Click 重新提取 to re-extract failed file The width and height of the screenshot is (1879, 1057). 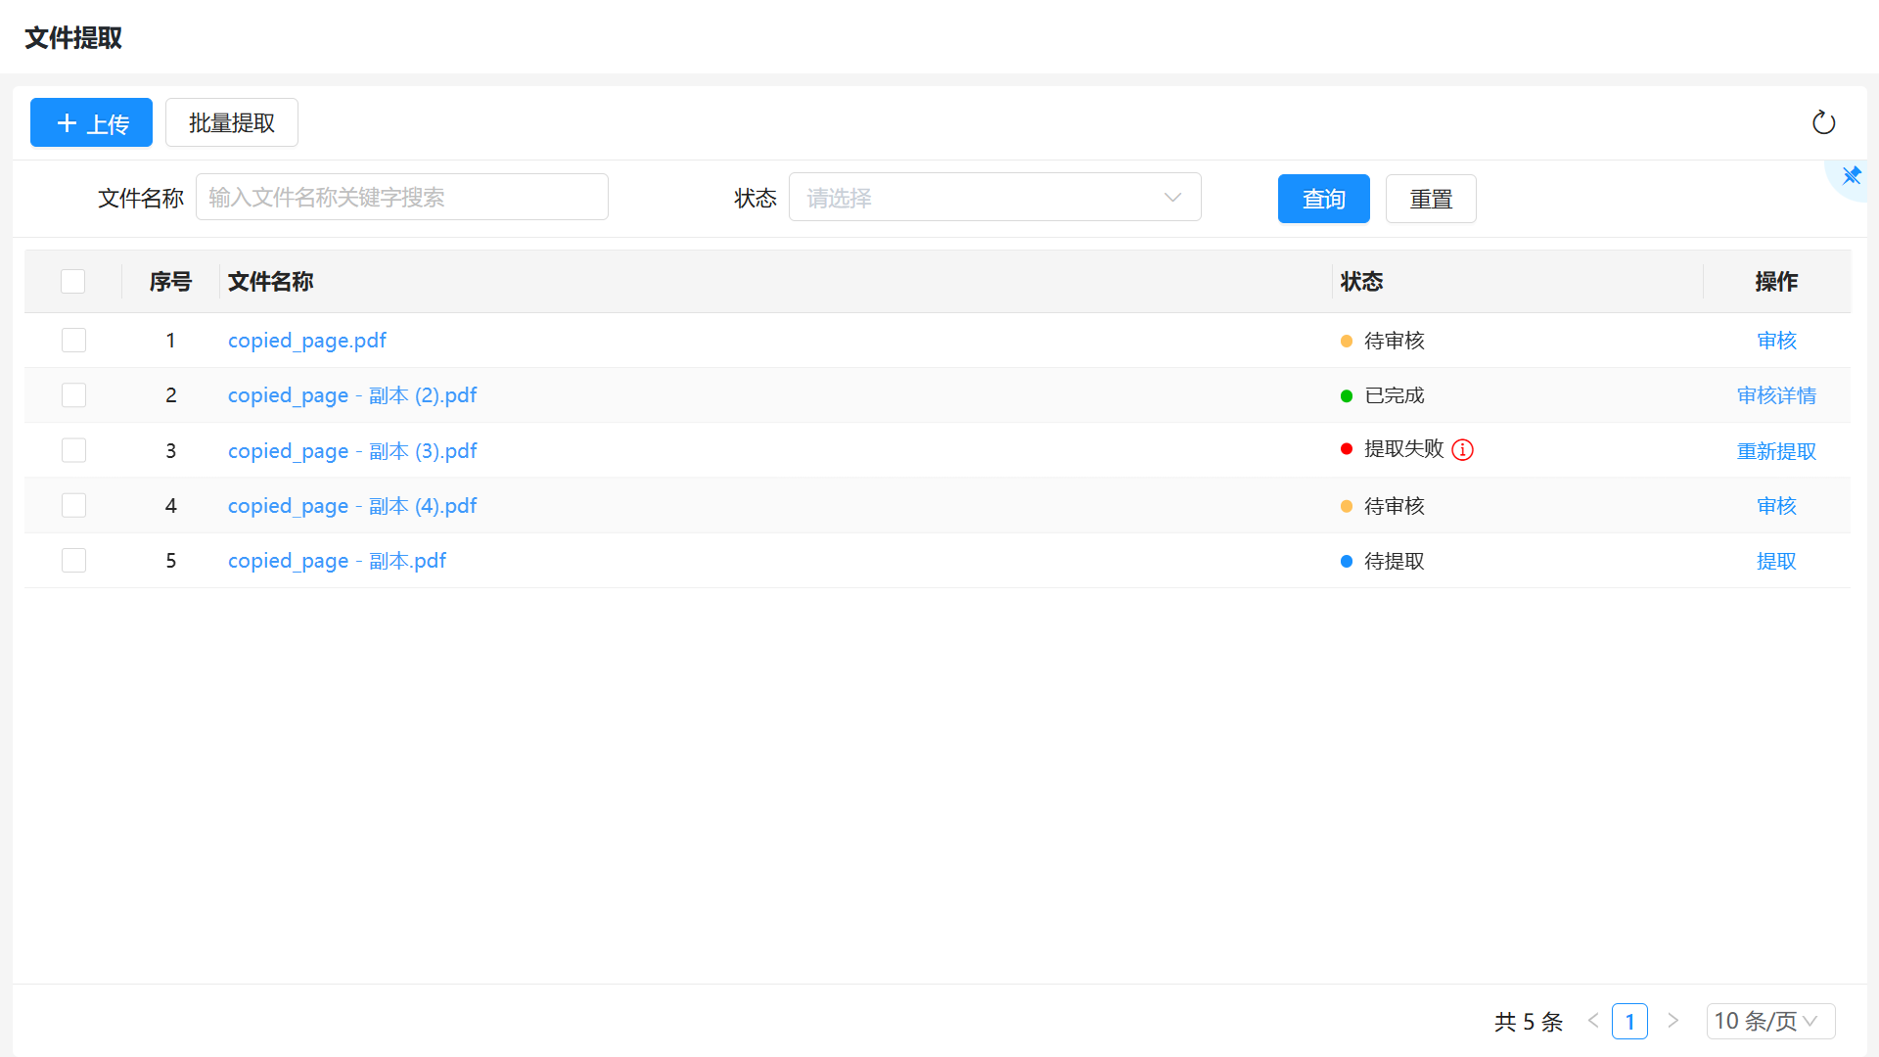tap(1776, 451)
